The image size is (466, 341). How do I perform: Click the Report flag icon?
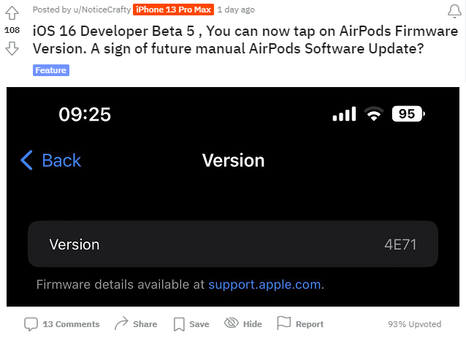[284, 323]
